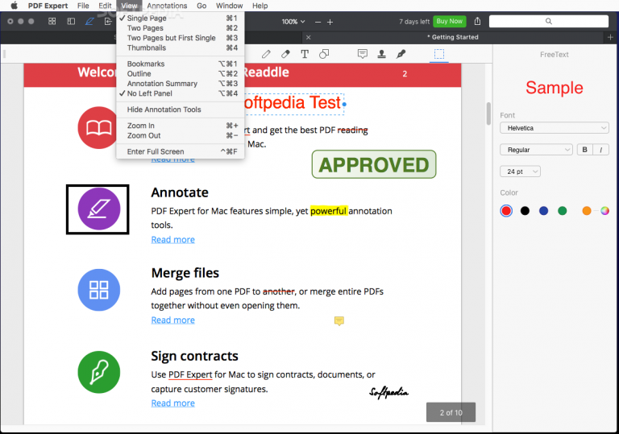Viewport: 619px width, 434px height.
Task: Click the search input field
Action: coord(549,21)
